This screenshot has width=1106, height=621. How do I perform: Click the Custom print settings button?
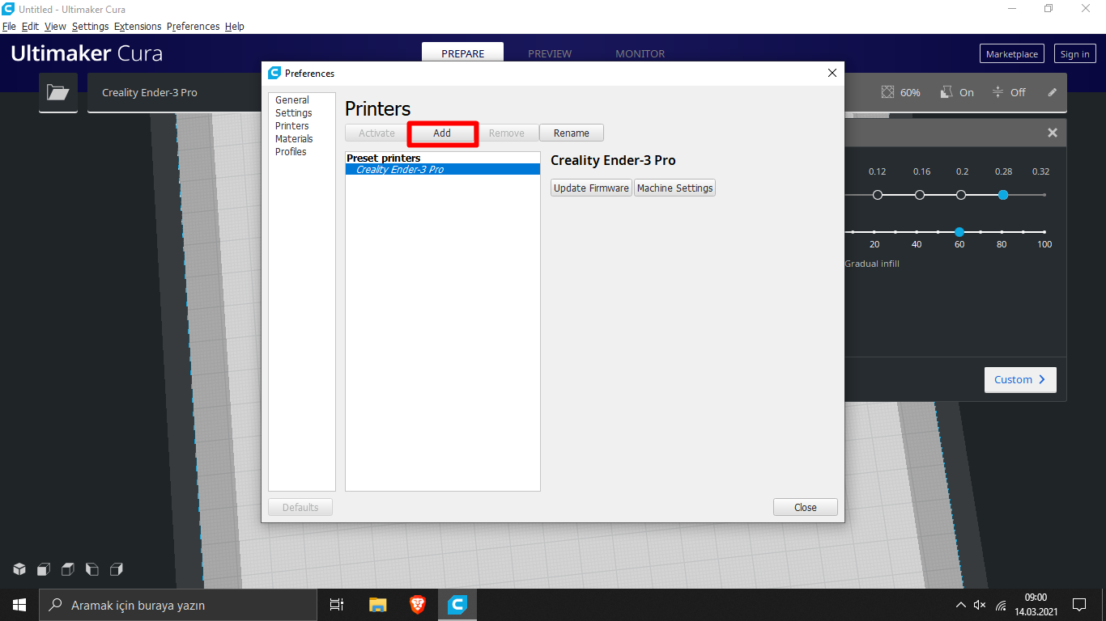coord(1020,380)
